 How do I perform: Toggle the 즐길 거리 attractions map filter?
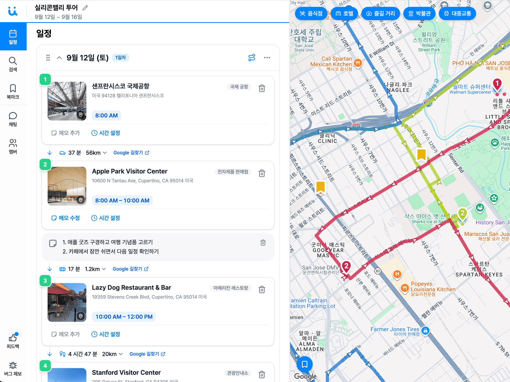(381, 13)
